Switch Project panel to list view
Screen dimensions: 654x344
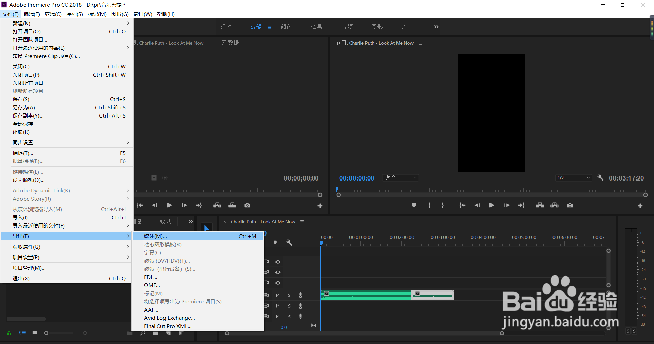22,333
